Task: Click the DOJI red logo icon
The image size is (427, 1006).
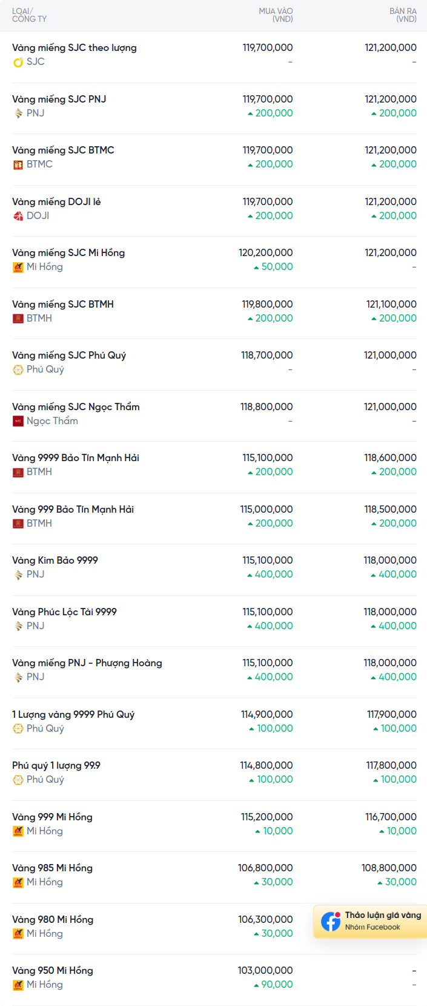Action: coord(18,216)
